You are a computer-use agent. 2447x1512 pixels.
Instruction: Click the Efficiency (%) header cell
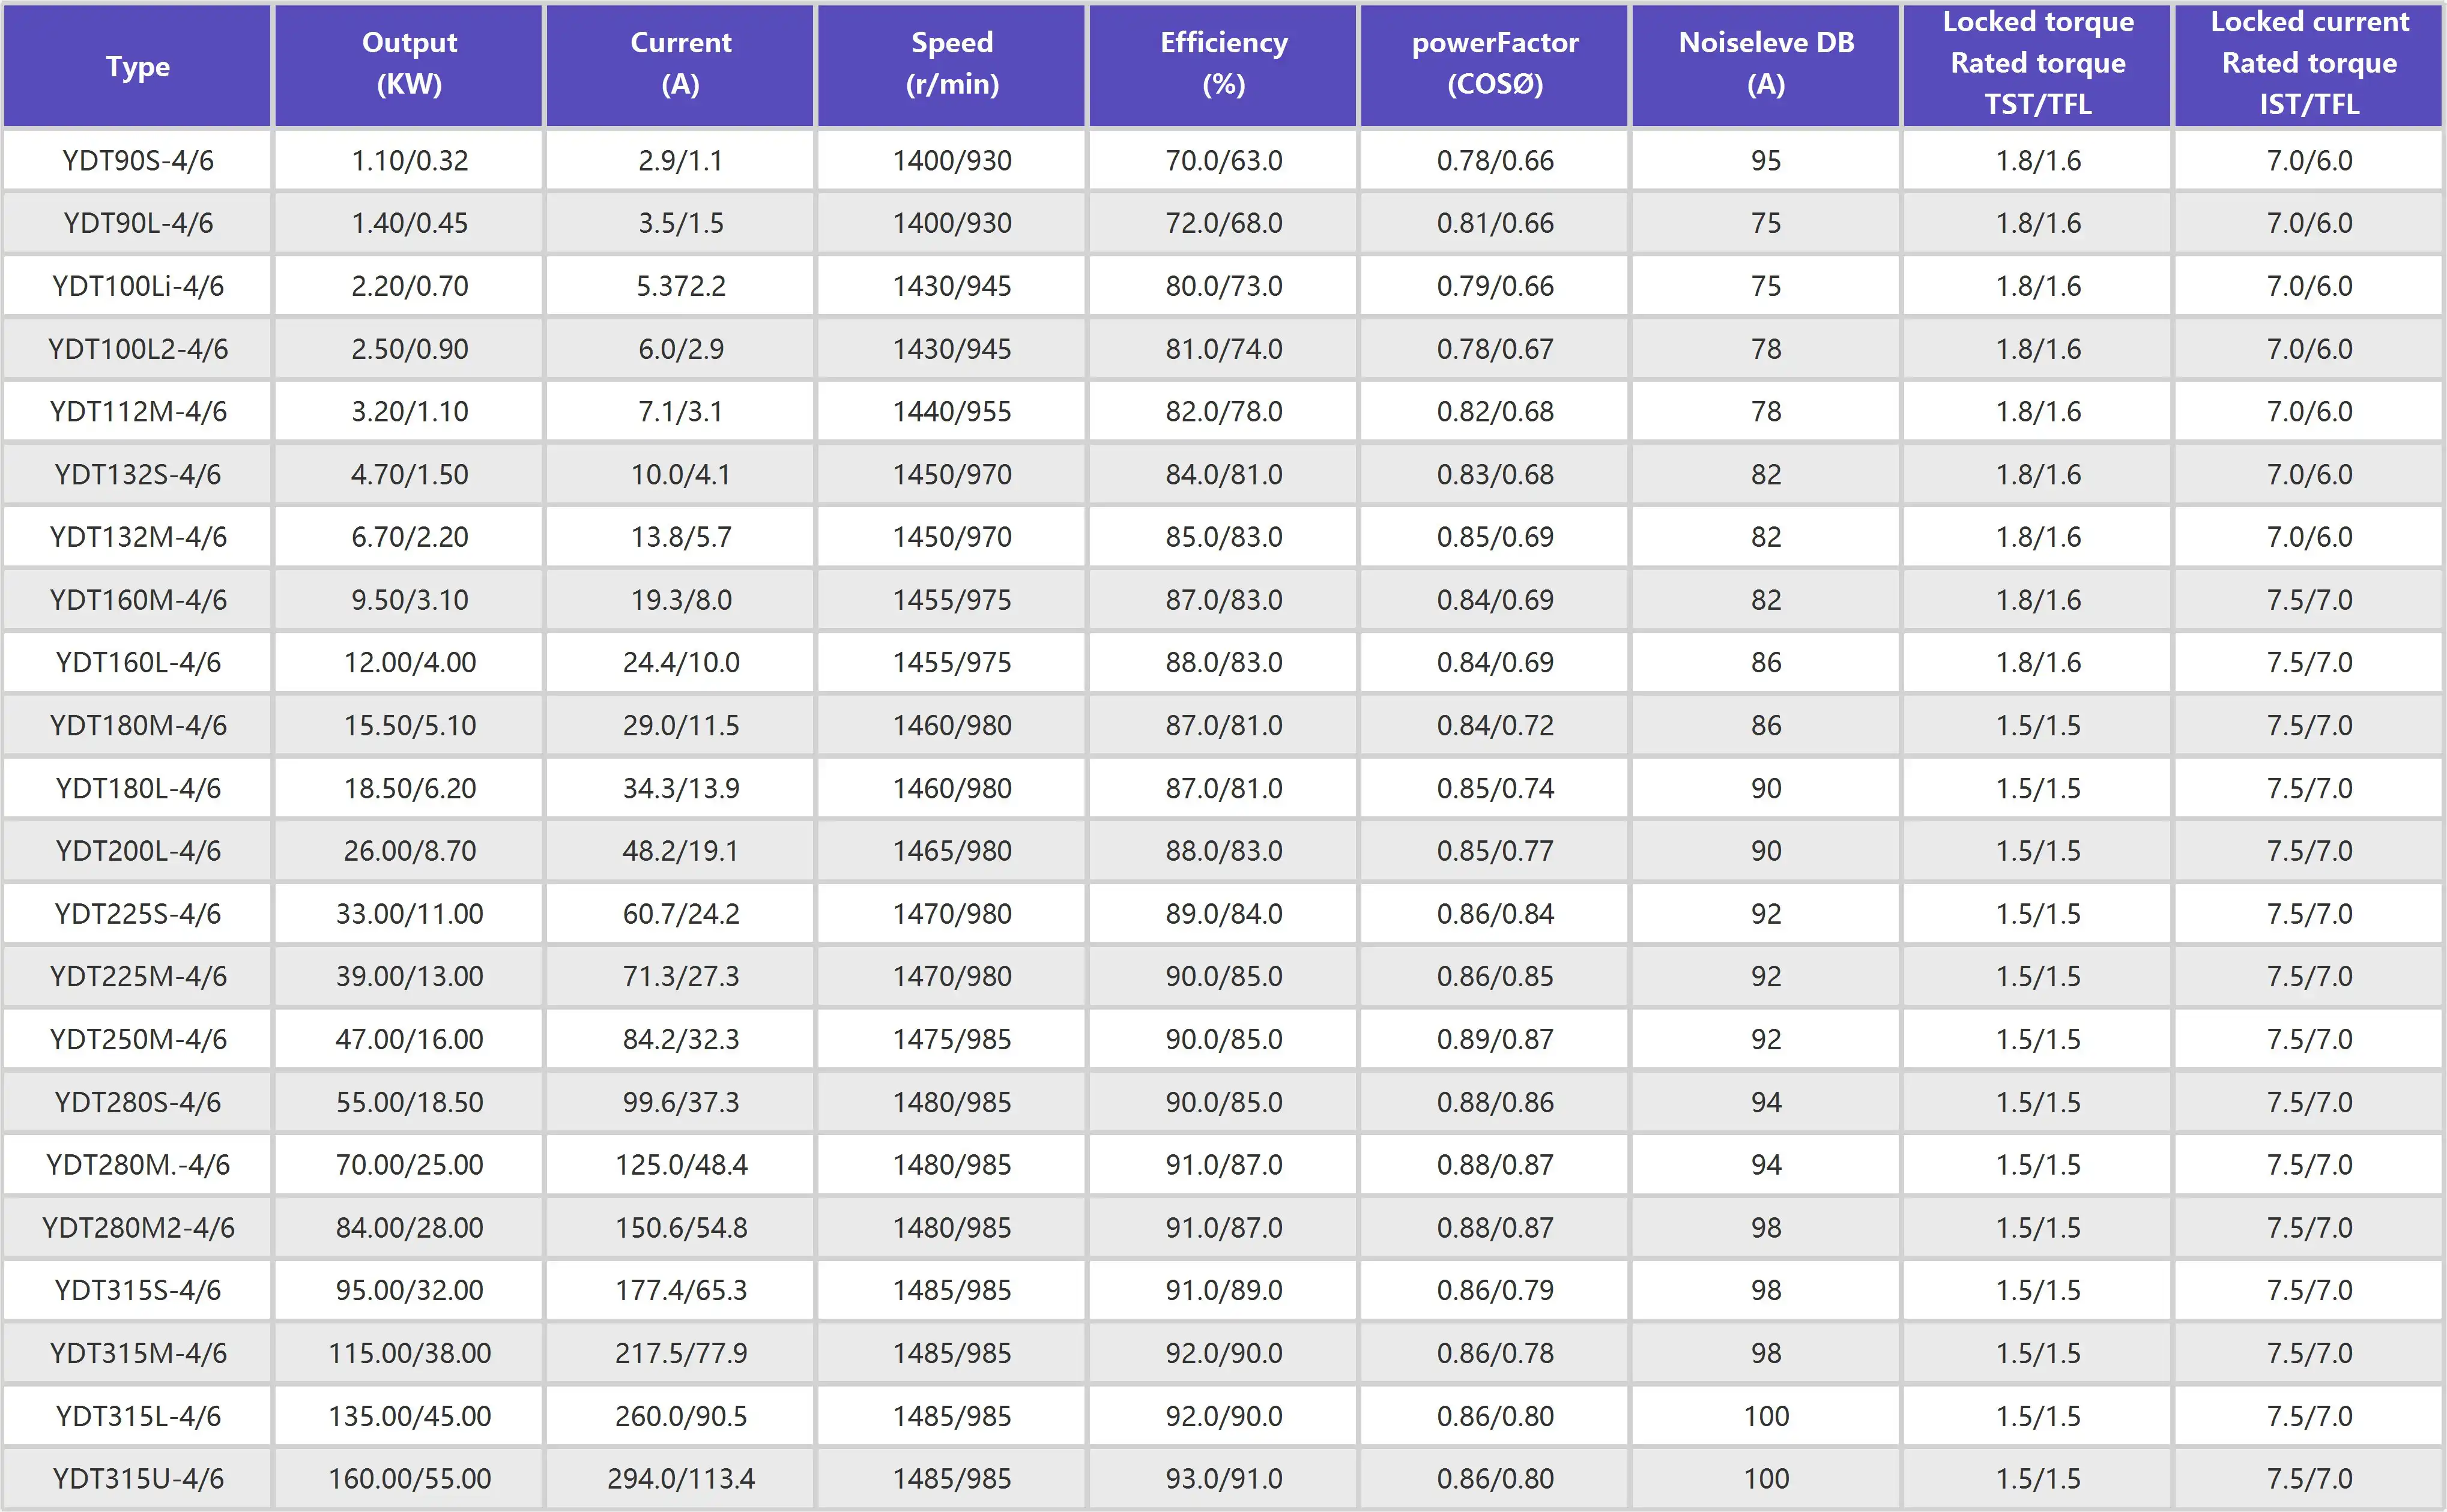click(1223, 63)
